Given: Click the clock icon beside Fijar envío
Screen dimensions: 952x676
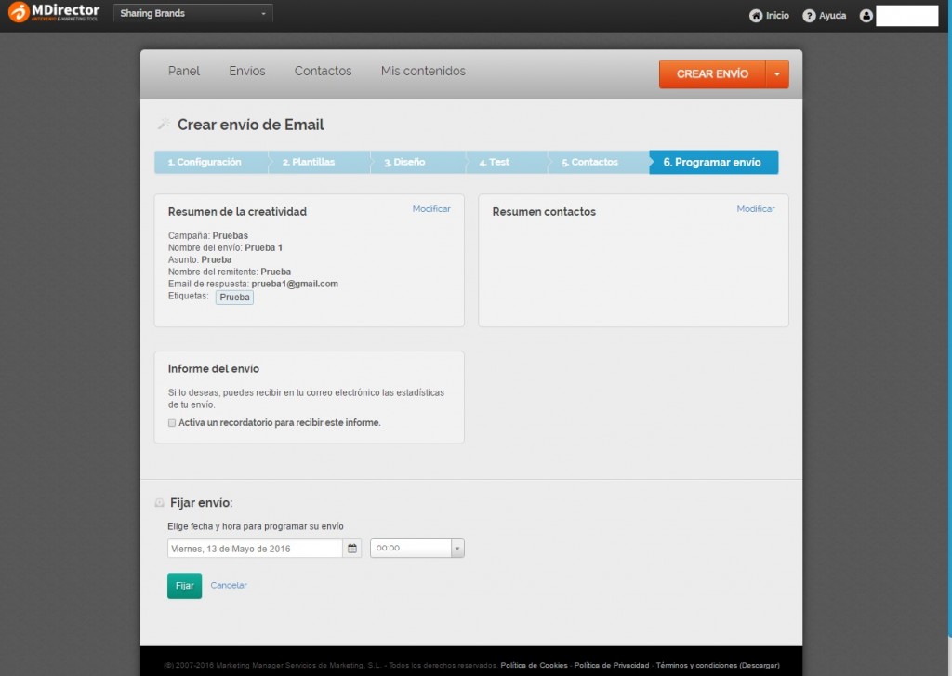Looking at the screenshot, I should coord(160,503).
